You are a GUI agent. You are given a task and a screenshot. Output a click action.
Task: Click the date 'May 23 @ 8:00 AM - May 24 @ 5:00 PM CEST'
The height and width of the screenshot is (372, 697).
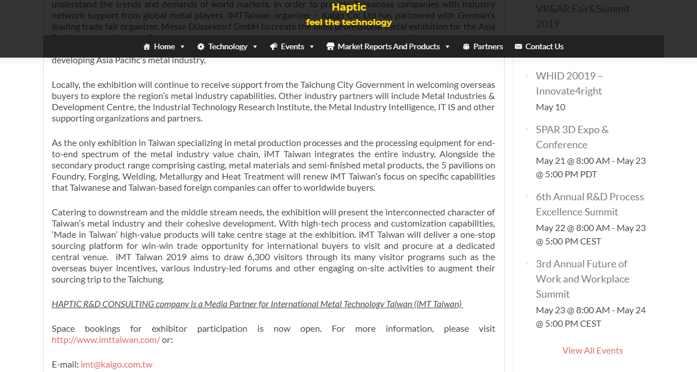(591, 317)
